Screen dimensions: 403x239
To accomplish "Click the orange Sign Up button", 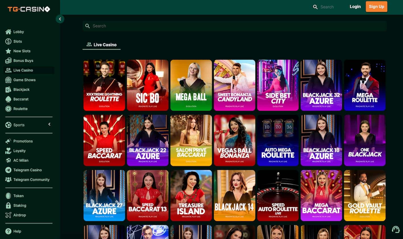I will (377, 7).
